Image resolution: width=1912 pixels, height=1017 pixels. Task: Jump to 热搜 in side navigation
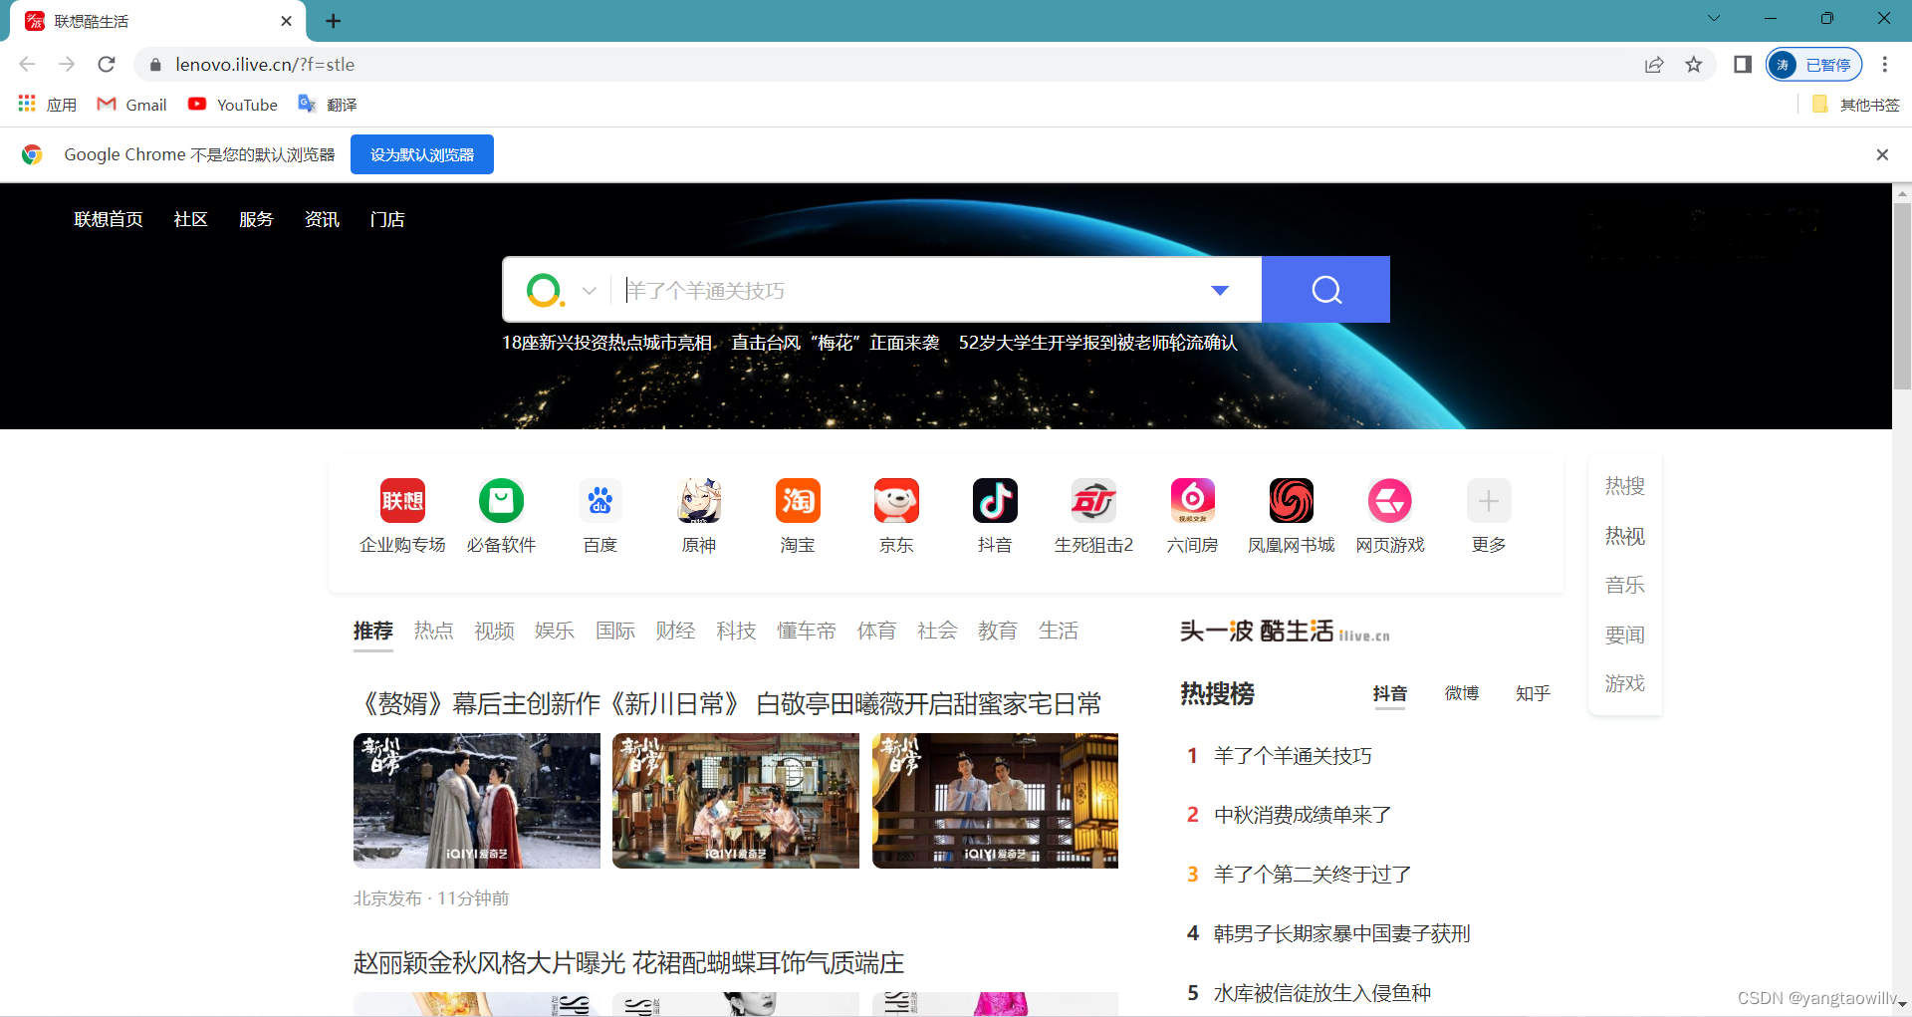click(1625, 486)
